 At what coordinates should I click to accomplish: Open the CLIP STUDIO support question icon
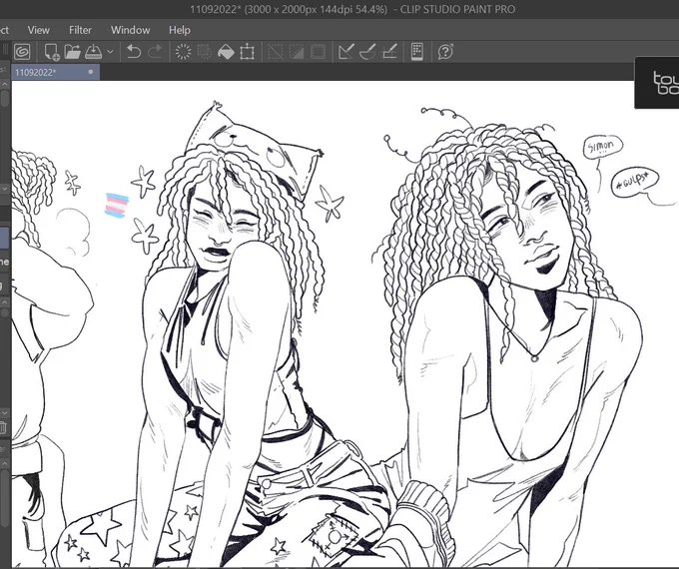(x=445, y=52)
